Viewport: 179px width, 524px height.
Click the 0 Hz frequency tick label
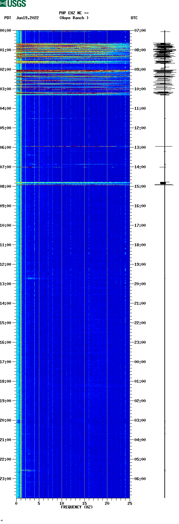16,504
